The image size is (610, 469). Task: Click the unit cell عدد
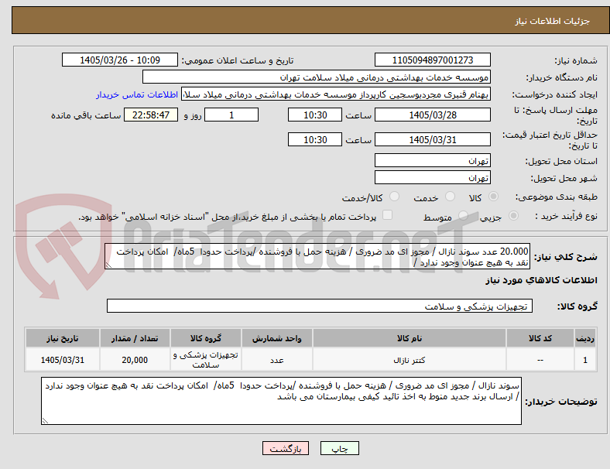point(277,360)
